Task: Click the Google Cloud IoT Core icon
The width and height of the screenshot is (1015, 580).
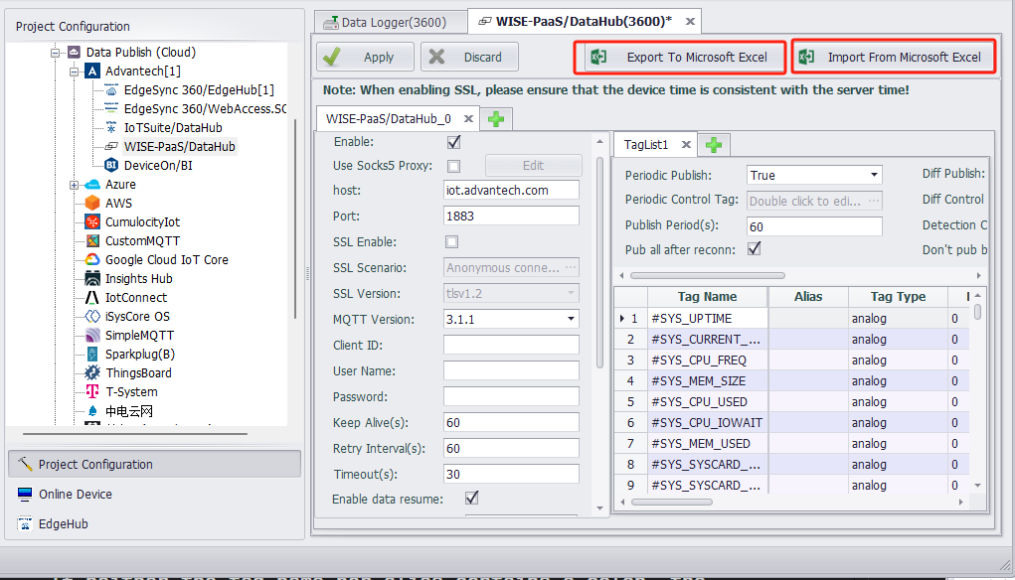Action: [x=92, y=259]
